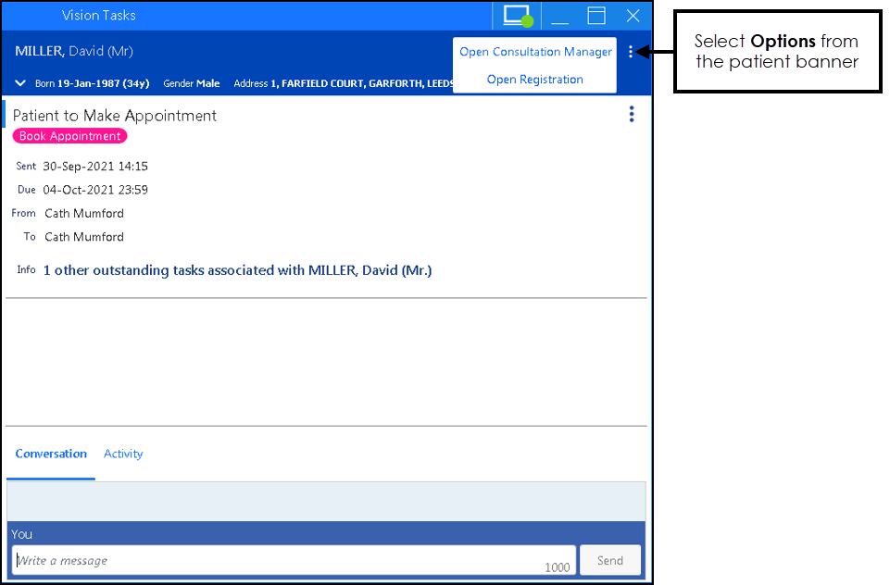Viewport: 890px width, 585px height.
Task: Open the patient banner Options menu
Action: pyautogui.click(x=631, y=52)
